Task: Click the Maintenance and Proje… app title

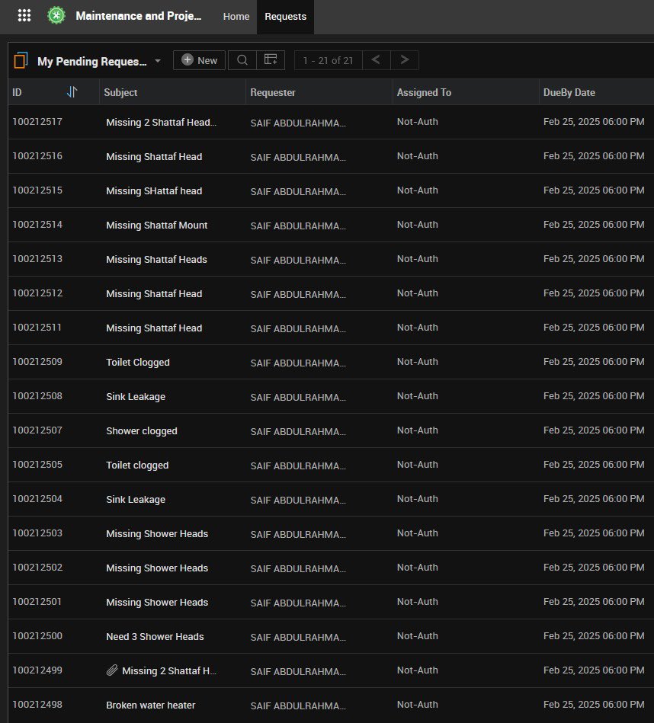Action: [x=139, y=16]
